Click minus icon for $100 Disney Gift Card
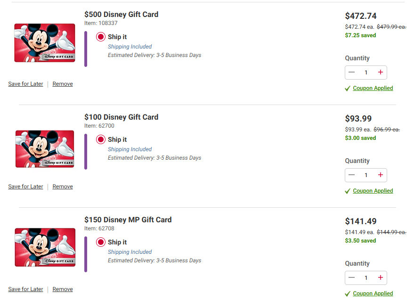Image resolution: width=414 pixels, height=300 pixels. pos(351,175)
